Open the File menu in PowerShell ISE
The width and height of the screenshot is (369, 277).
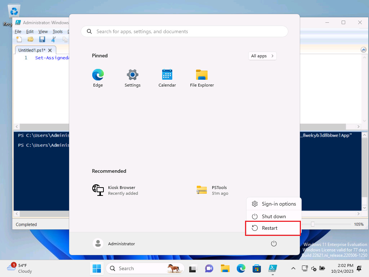[x=18, y=32]
